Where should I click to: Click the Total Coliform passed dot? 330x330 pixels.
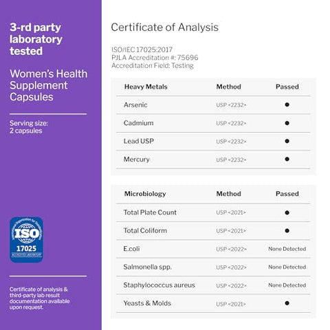tap(287, 230)
